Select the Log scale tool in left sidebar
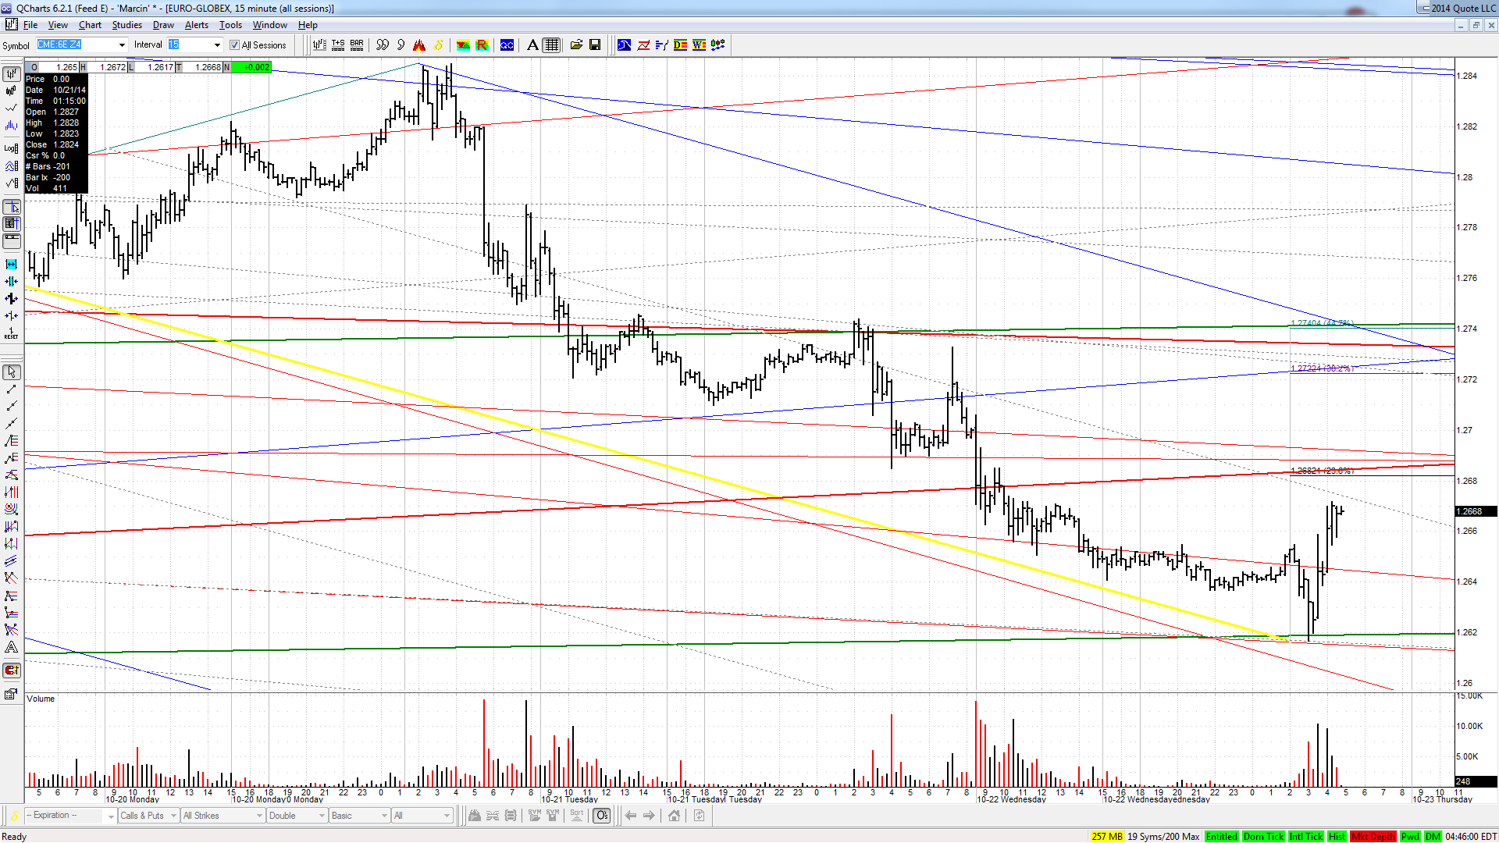Image resolution: width=1499 pixels, height=843 pixels. coord(12,148)
